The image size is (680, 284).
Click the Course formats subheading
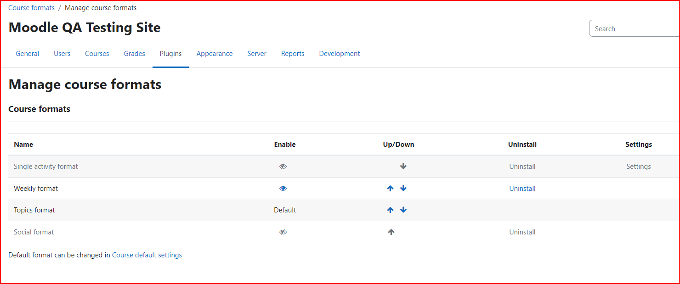coord(40,109)
